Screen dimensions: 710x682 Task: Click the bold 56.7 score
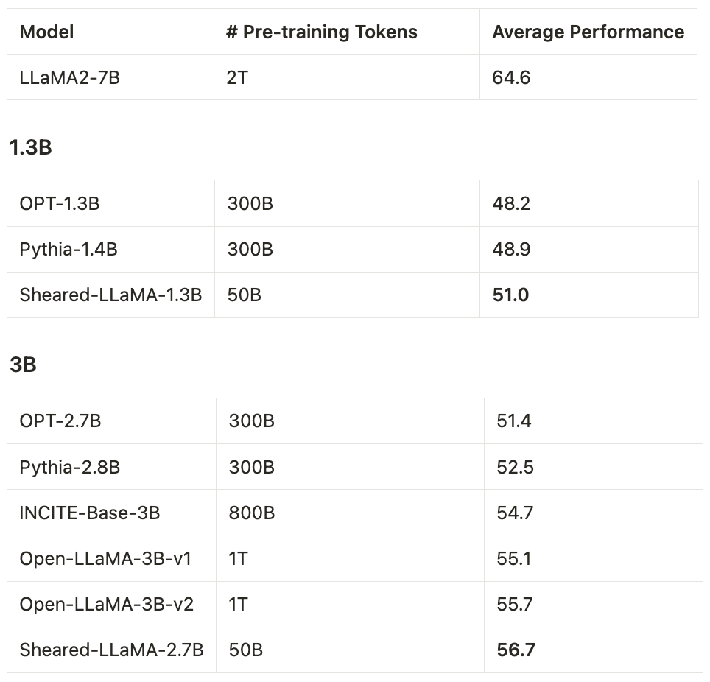[516, 650]
